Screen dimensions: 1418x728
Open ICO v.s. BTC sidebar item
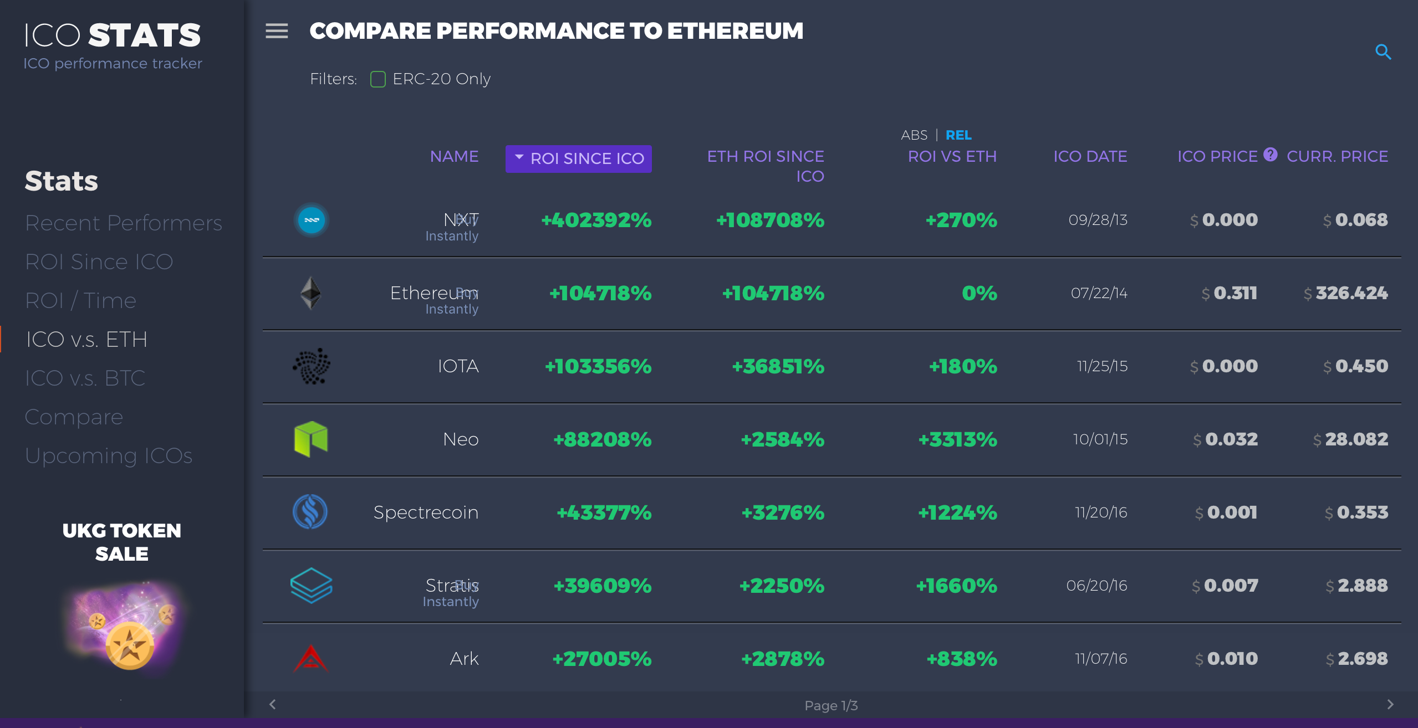pos(85,378)
